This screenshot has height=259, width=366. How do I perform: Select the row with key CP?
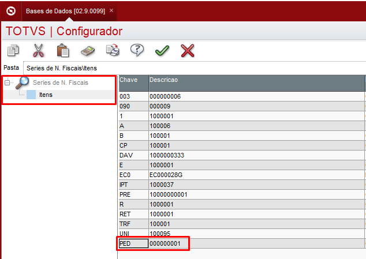pyautogui.click(x=241, y=145)
